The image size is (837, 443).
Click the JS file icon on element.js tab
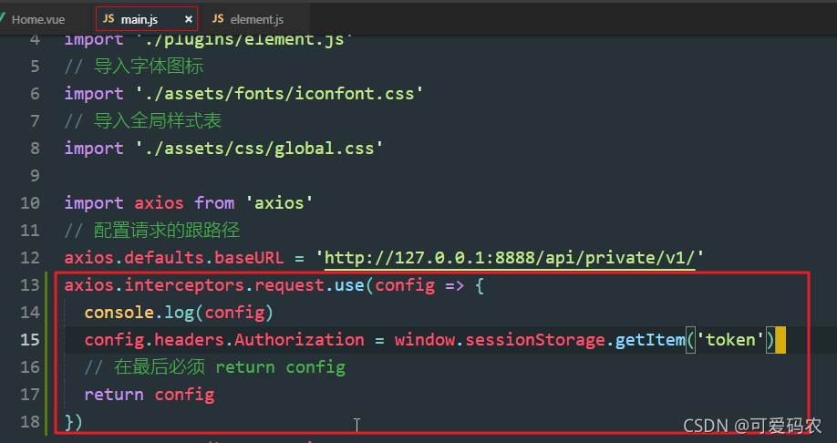point(218,19)
